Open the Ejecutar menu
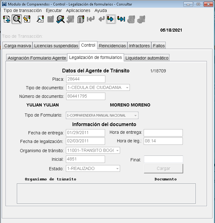Viewport: 215px width, 223px height. coord(54,10)
